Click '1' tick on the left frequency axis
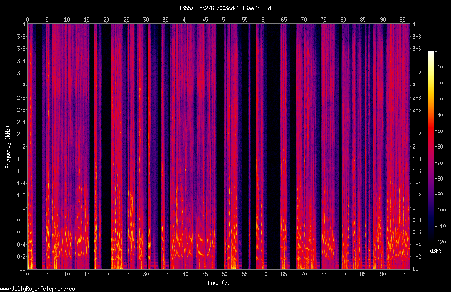 24,208
